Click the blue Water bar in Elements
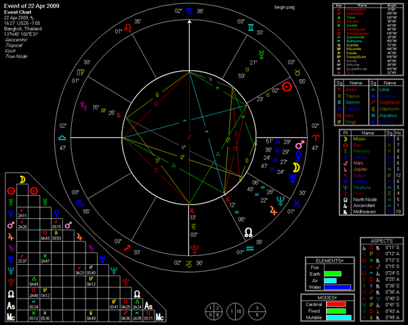This screenshot has width=408, height=325. (338, 287)
